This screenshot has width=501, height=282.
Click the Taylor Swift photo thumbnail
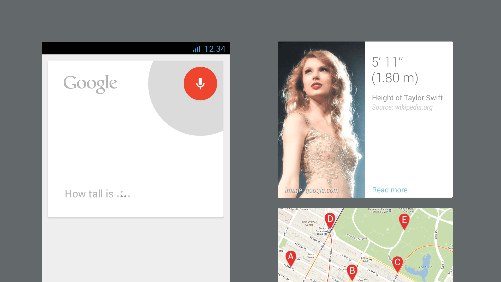[x=321, y=120]
